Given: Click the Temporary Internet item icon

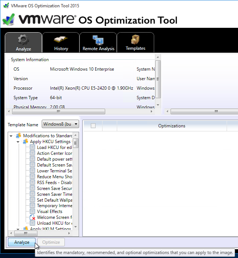Looking at the screenshot, I should (33, 206).
